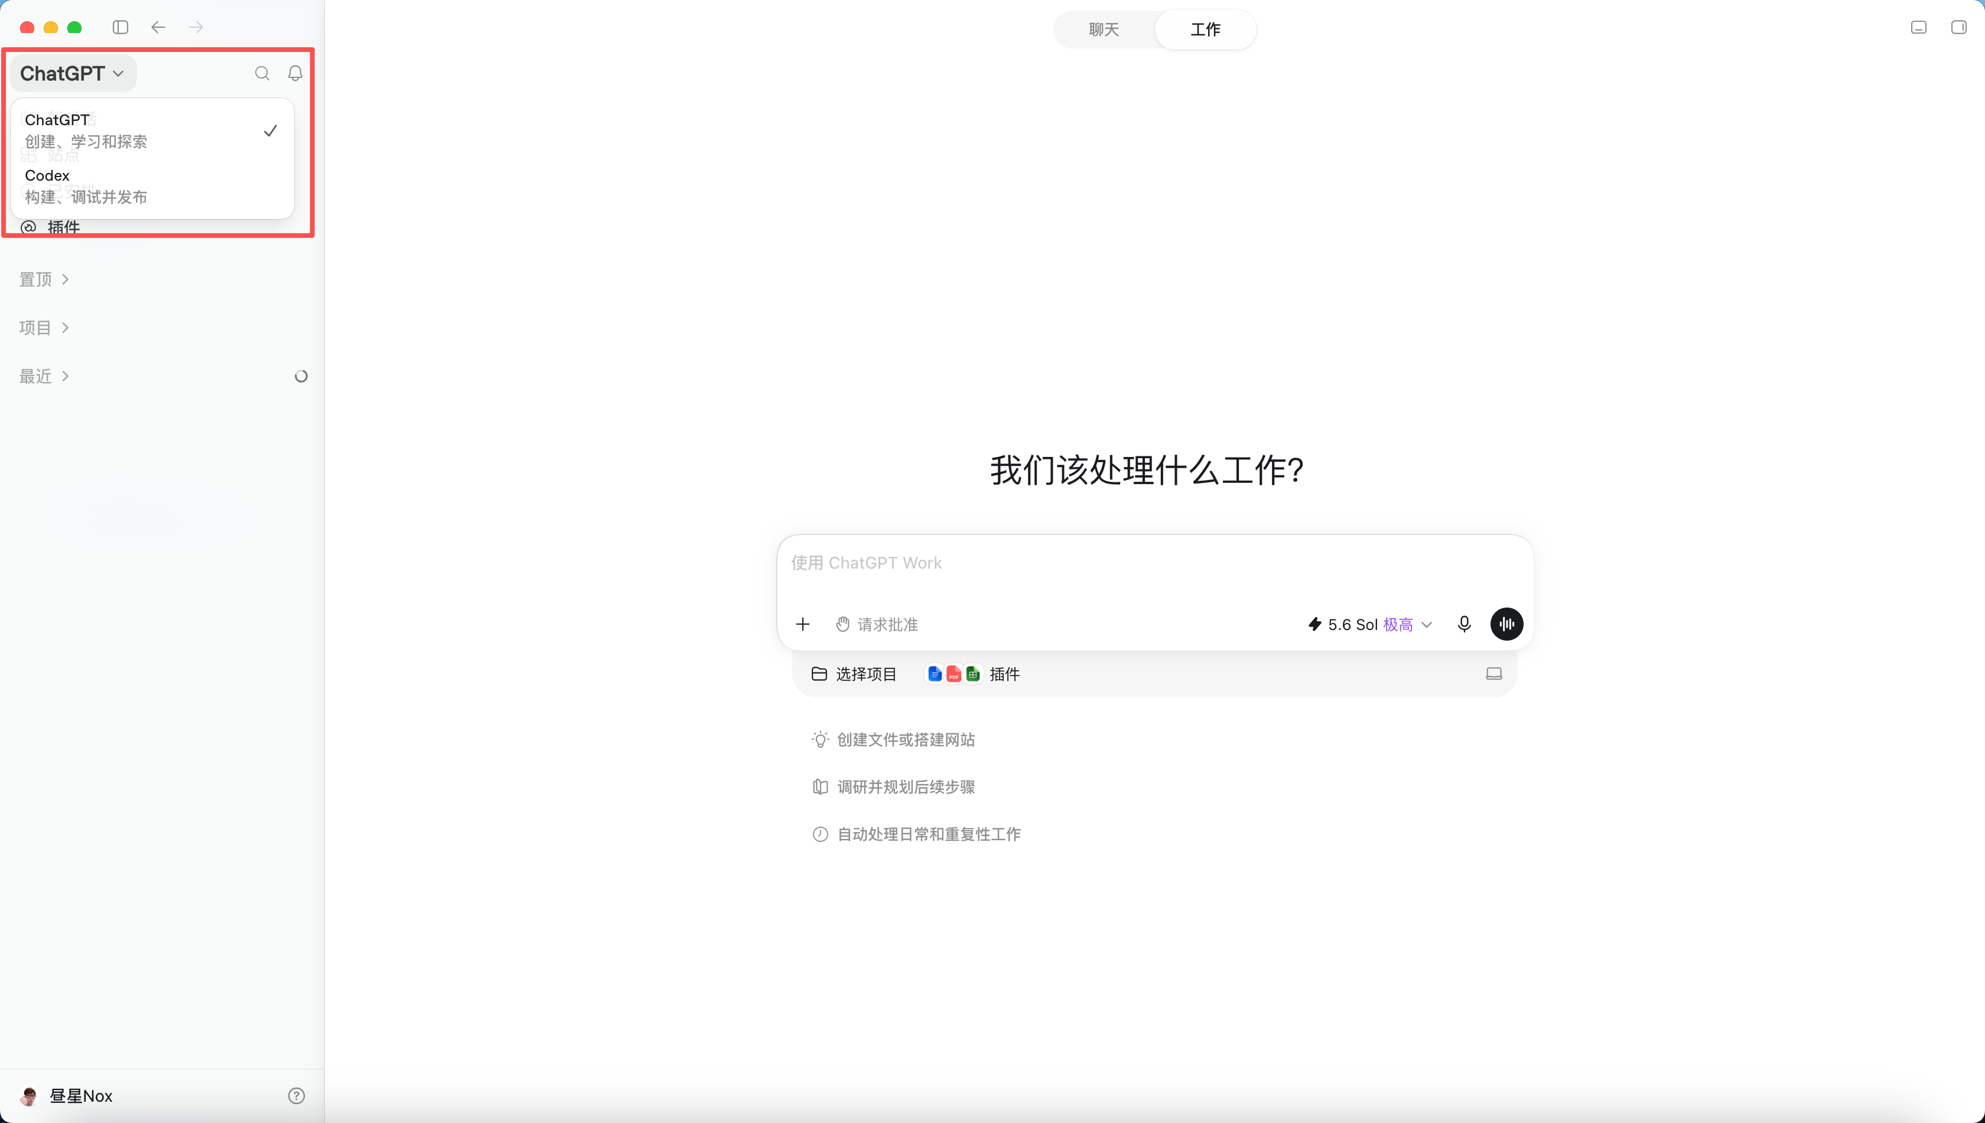Click laptop device icon below composer
1985x1123 pixels.
point(1494,674)
